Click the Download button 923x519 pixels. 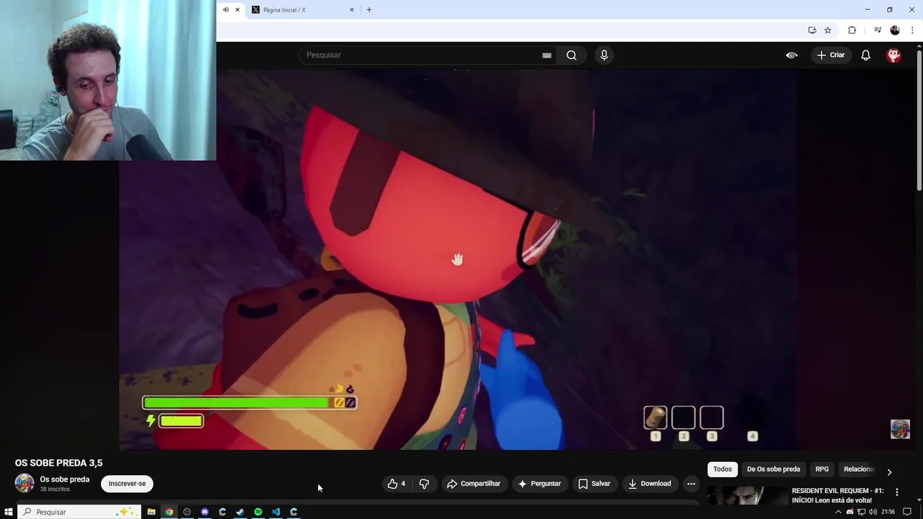[649, 484]
